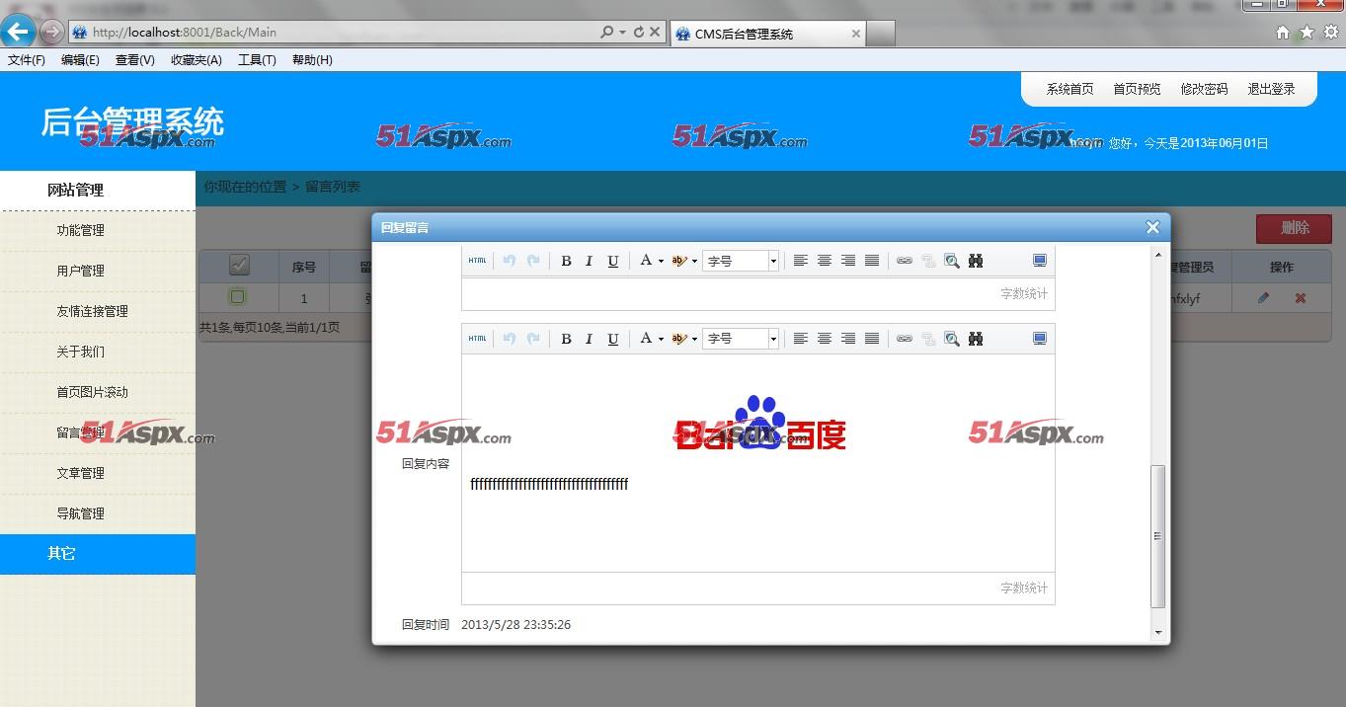Open 留言管理 in the sidebar

(x=81, y=432)
